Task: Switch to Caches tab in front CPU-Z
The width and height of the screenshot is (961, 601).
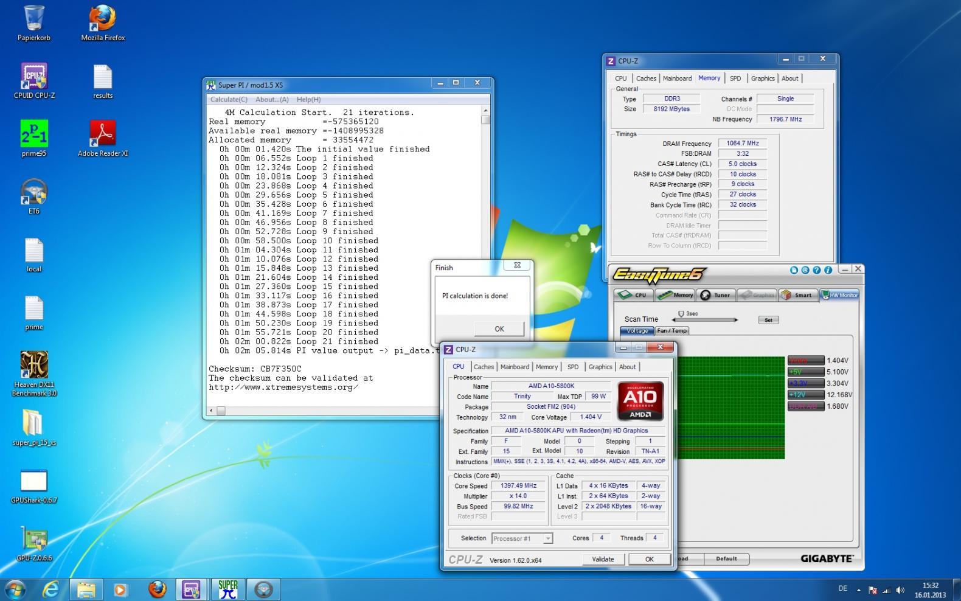Action: pyautogui.click(x=484, y=367)
